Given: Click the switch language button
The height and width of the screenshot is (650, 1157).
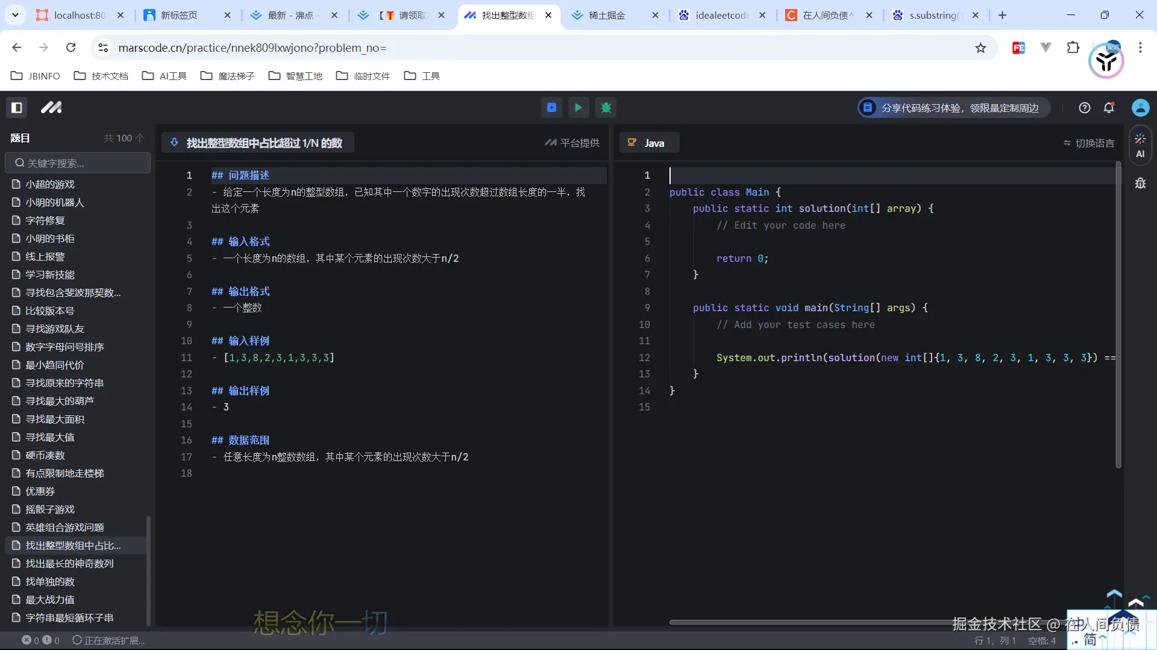Looking at the screenshot, I should pos(1088,143).
